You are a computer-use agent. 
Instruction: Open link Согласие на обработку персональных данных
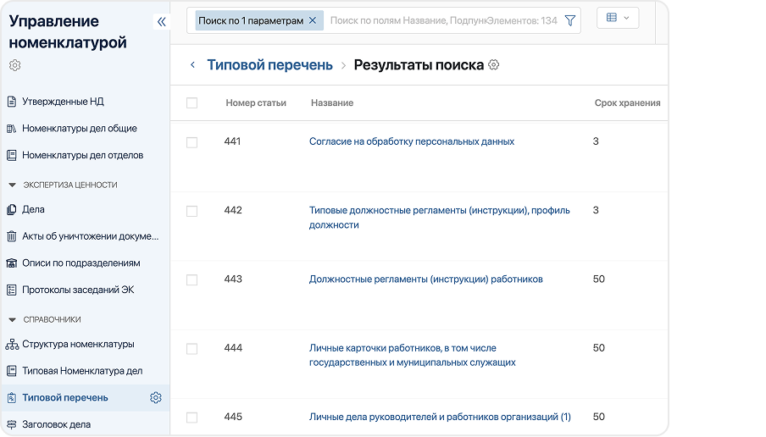[411, 141]
